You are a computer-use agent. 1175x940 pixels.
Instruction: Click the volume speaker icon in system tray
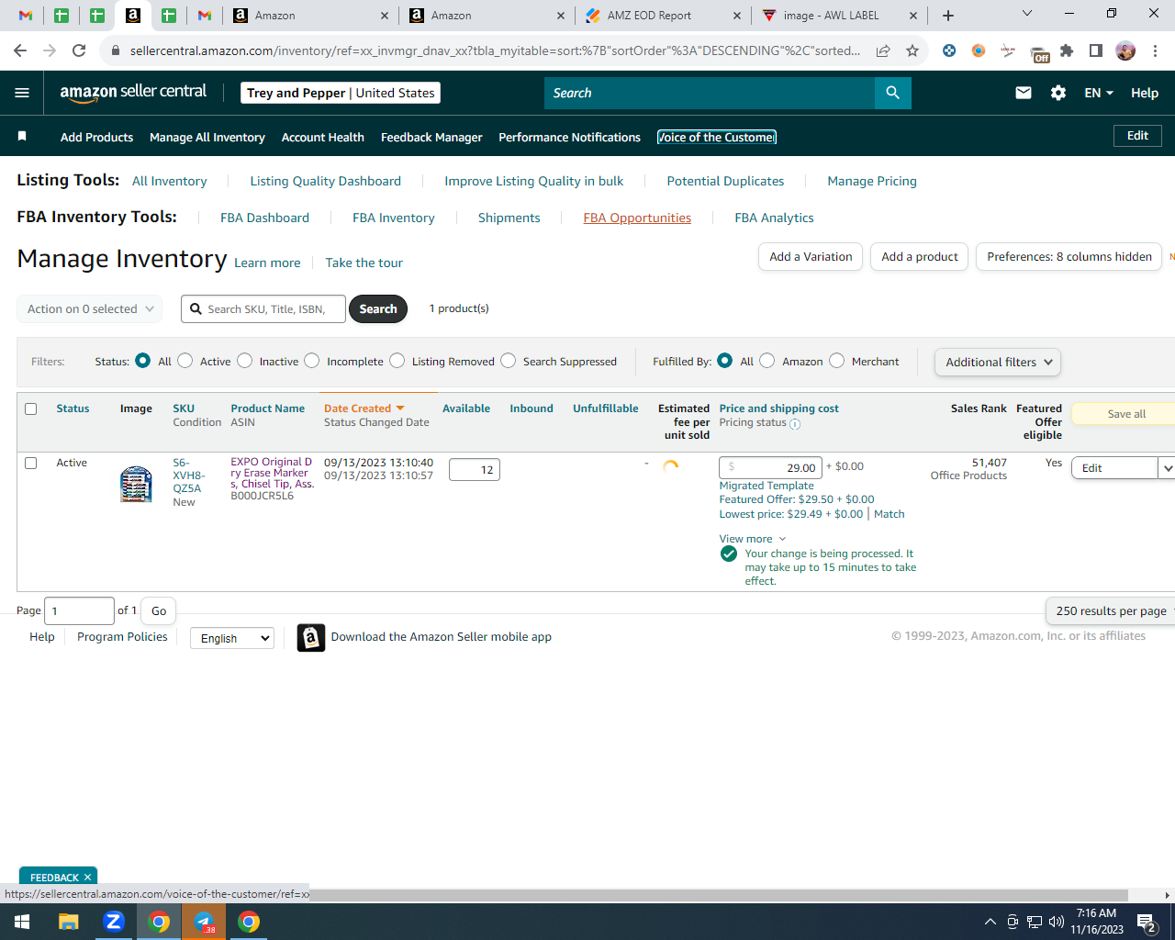[1057, 922]
